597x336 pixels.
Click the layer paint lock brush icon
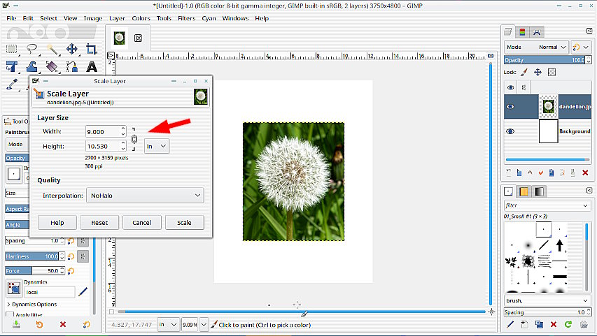coord(524,72)
